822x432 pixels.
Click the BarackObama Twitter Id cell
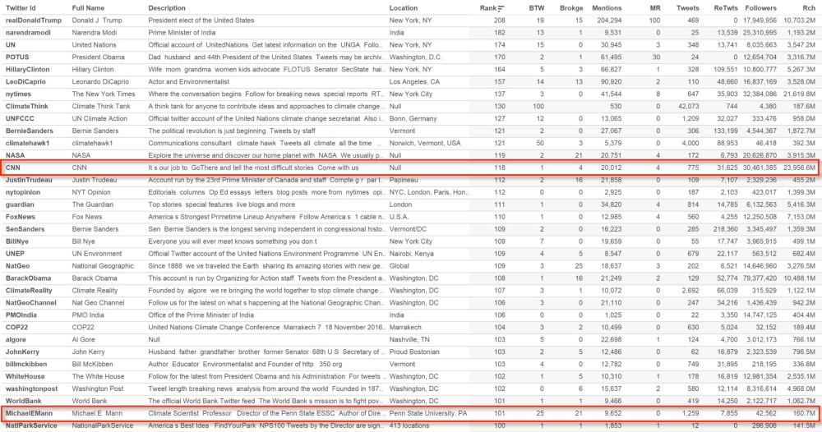pyautogui.click(x=28, y=278)
